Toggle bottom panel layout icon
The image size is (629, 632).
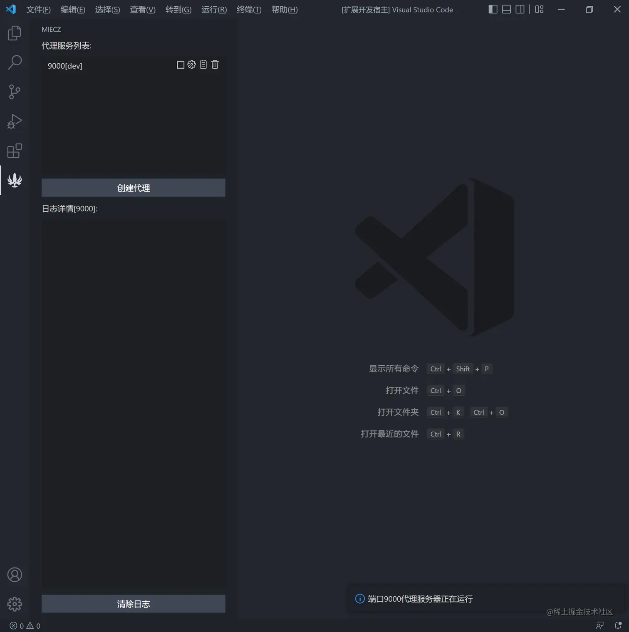(506, 9)
